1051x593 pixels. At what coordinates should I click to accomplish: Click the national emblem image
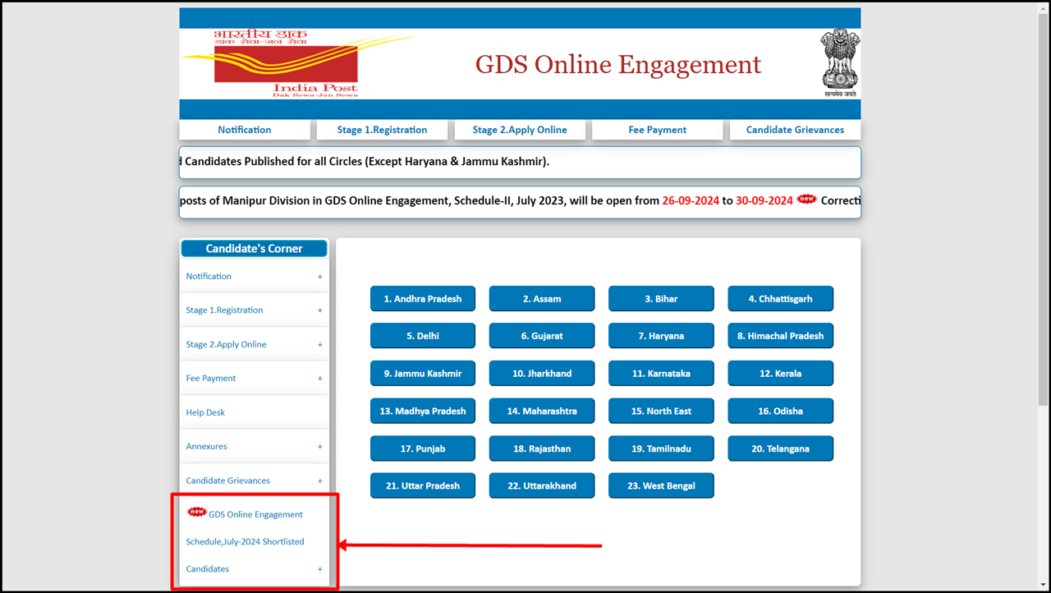pyautogui.click(x=840, y=63)
